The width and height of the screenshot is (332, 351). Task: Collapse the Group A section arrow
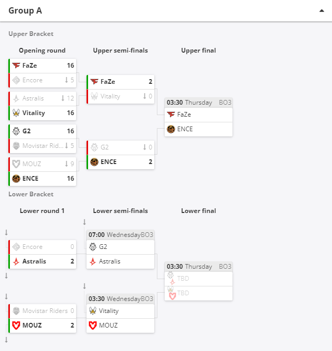pyautogui.click(x=322, y=11)
